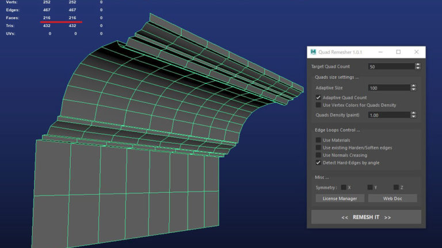442x248 pixels.
Task: Click into the Target Quad Count field
Action: (390, 67)
